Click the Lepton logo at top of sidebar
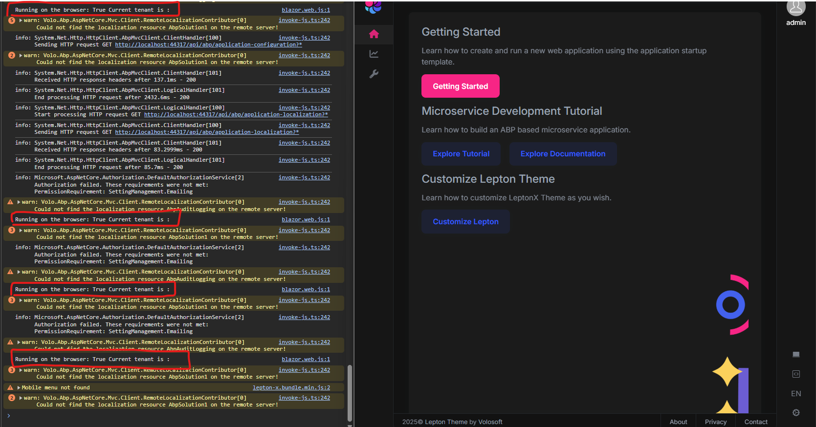This screenshot has width=816, height=427. click(373, 7)
